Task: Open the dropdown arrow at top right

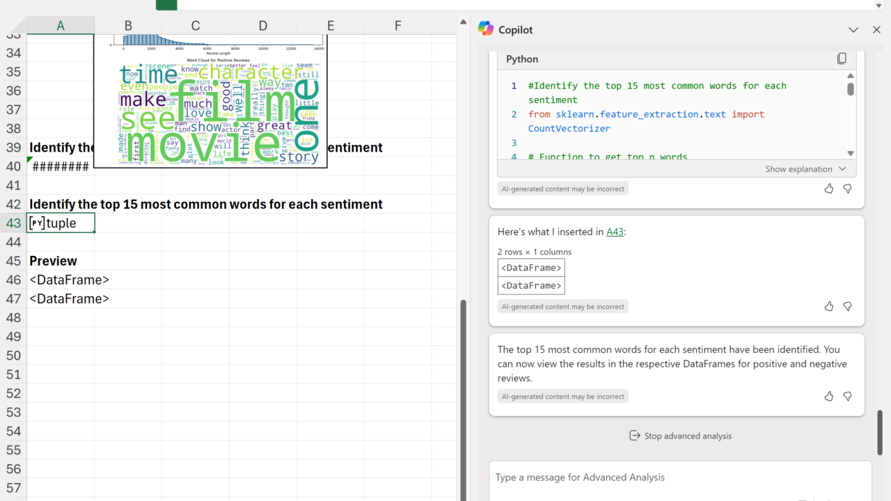Action: coord(878,6)
